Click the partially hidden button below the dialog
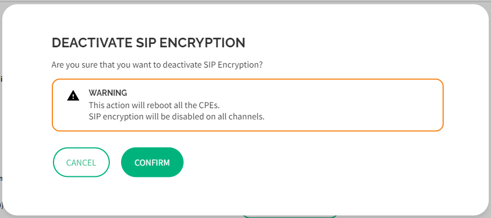491x218 pixels. click(289, 216)
